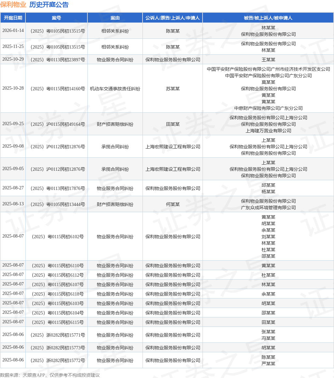The image size is (334, 378).
Task: Select case number 粤0115民初6110号
Action: tap(57, 266)
